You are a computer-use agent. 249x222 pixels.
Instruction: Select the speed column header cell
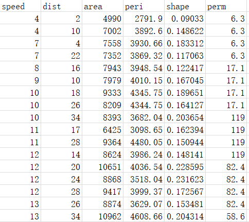[20, 6]
